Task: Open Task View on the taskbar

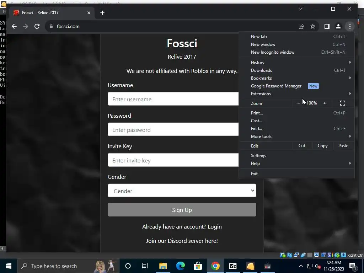Action: [145, 266]
